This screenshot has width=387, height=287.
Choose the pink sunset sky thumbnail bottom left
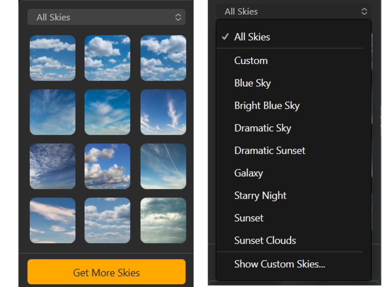tap(52, 220)
